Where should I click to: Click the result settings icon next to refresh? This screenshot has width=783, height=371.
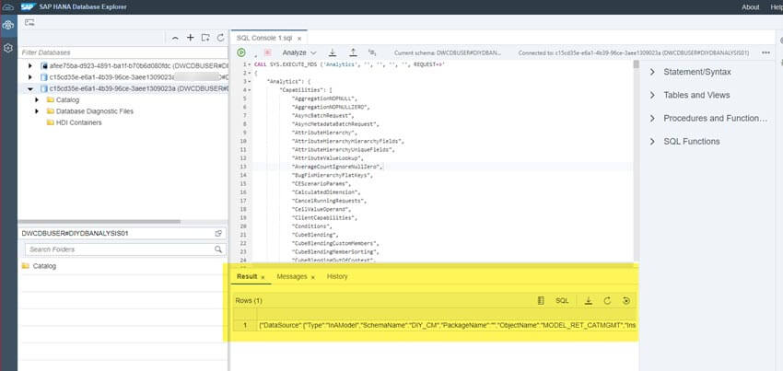(626, 301)
